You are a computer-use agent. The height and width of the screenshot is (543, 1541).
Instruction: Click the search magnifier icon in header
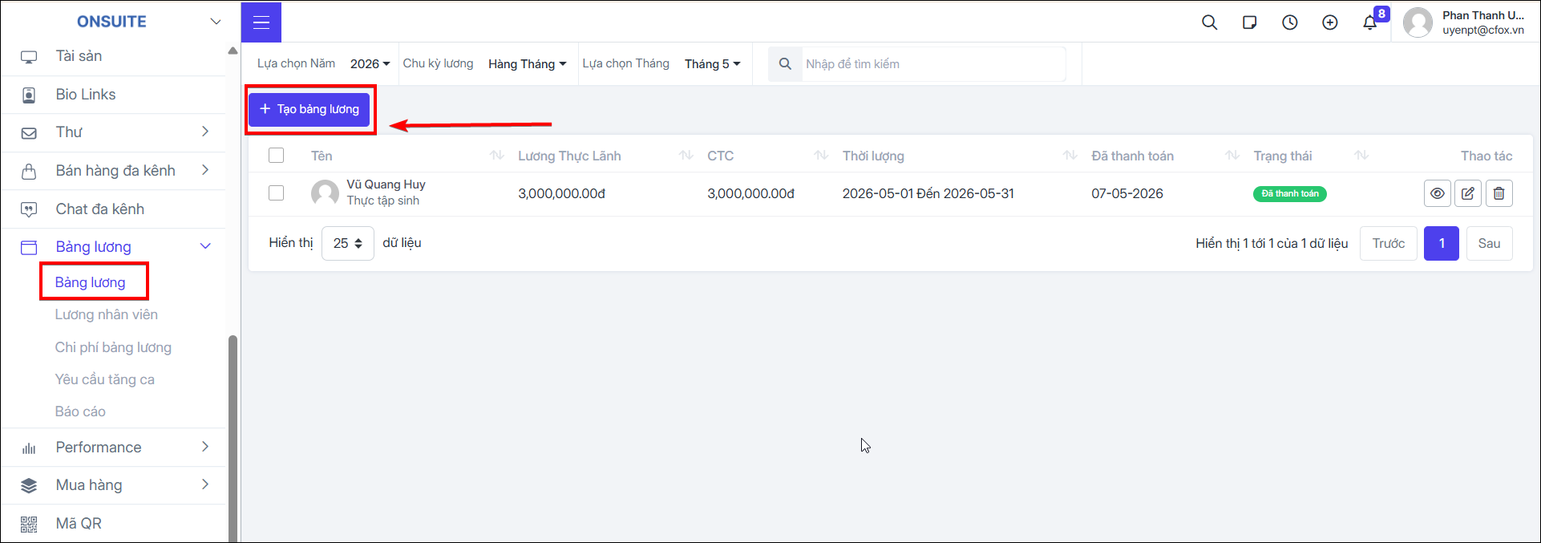pyautogui.click(x=1210, y=22)
